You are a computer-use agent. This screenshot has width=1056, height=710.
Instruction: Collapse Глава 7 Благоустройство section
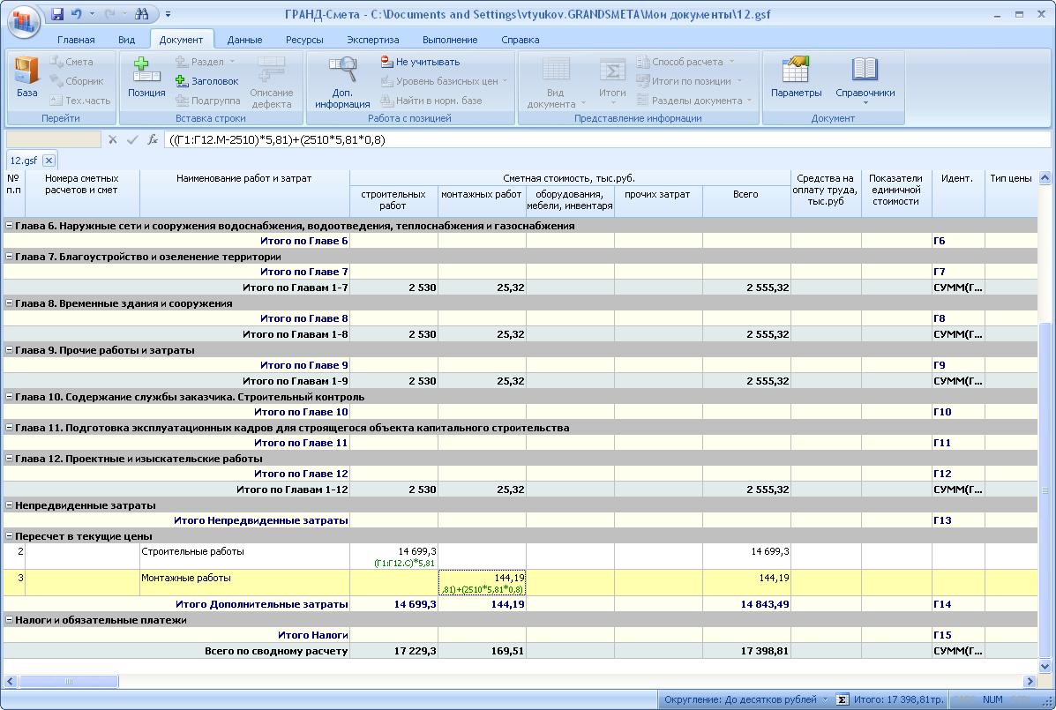pyautogui.click(x=9, y=257)
